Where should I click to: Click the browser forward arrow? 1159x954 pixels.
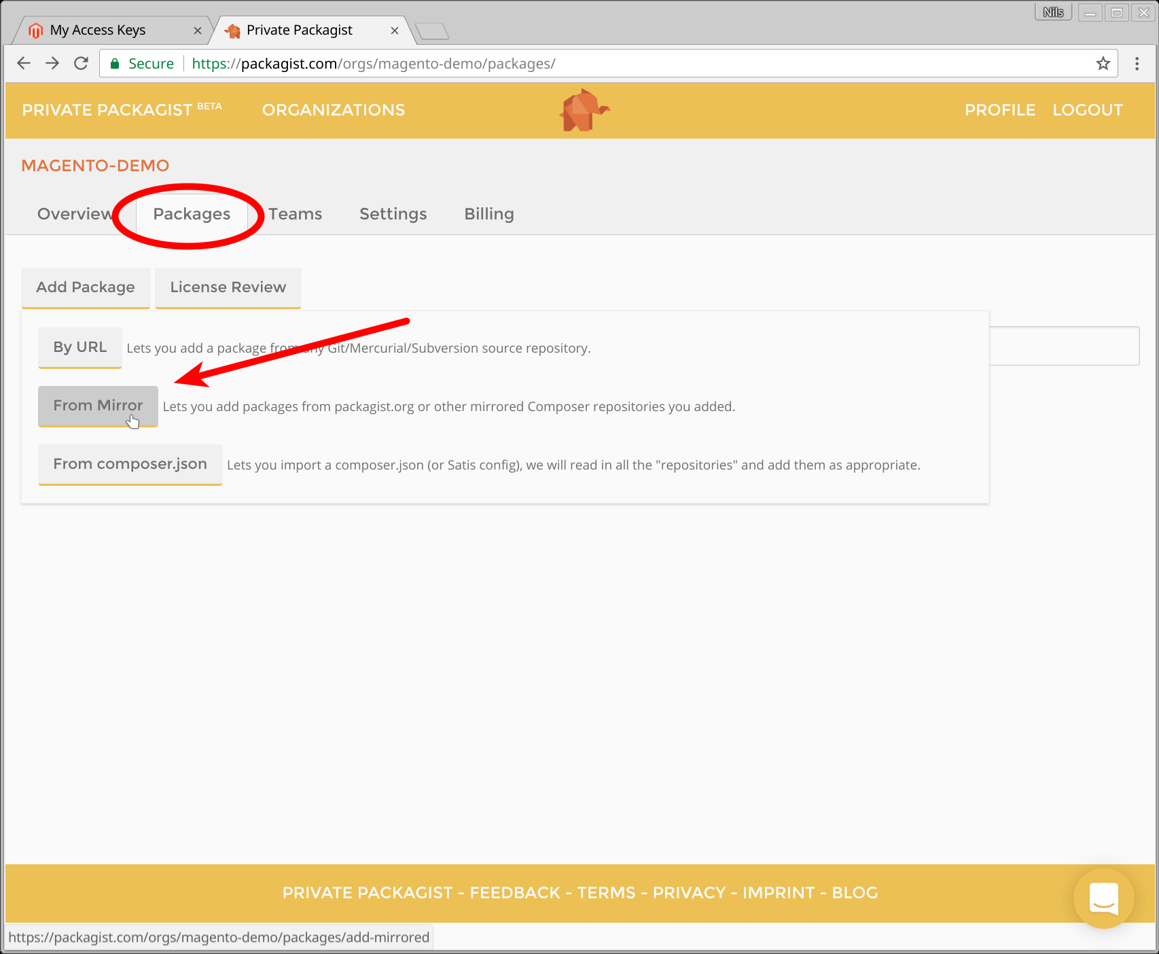52,63
